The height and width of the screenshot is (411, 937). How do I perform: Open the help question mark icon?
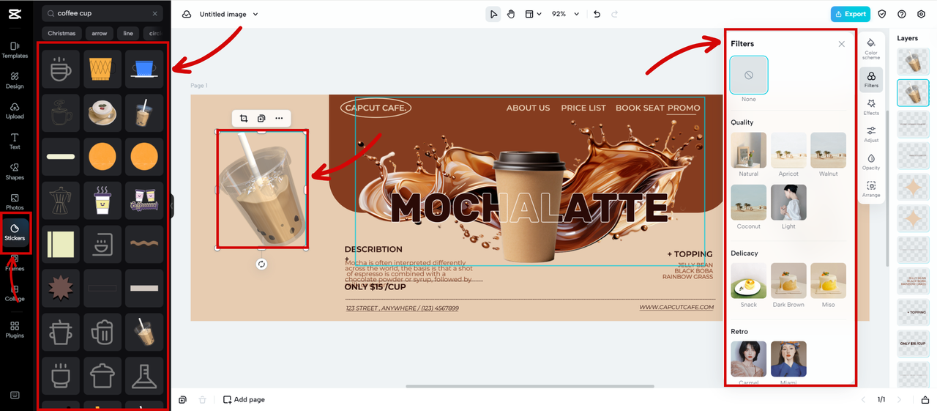[902, 14]
